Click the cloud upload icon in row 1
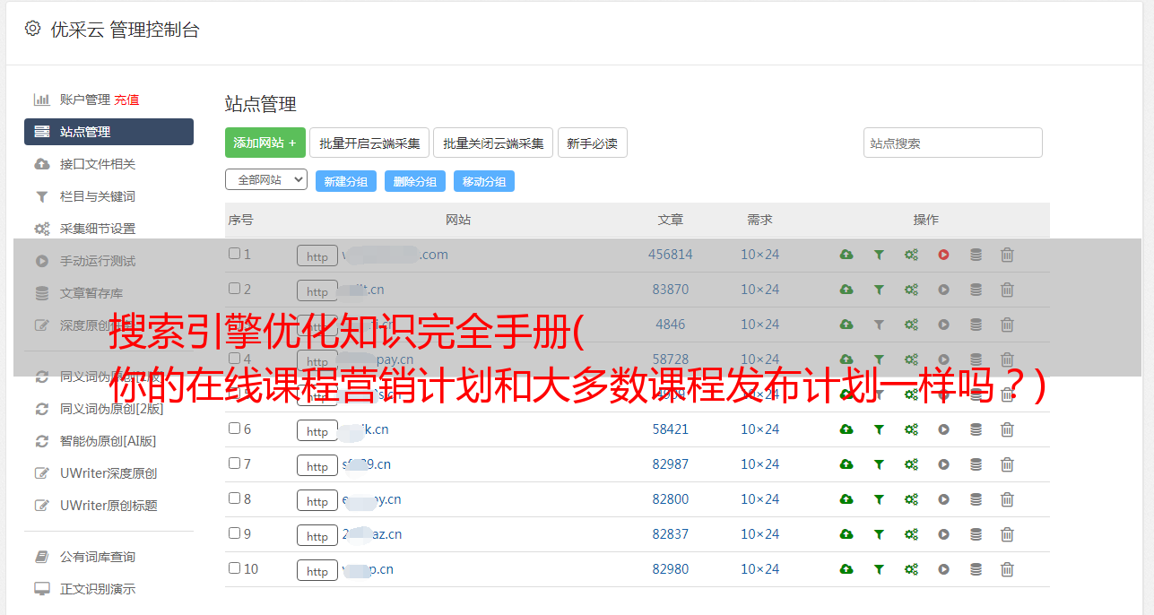The image size is (1154, 615). pos(846,255)
